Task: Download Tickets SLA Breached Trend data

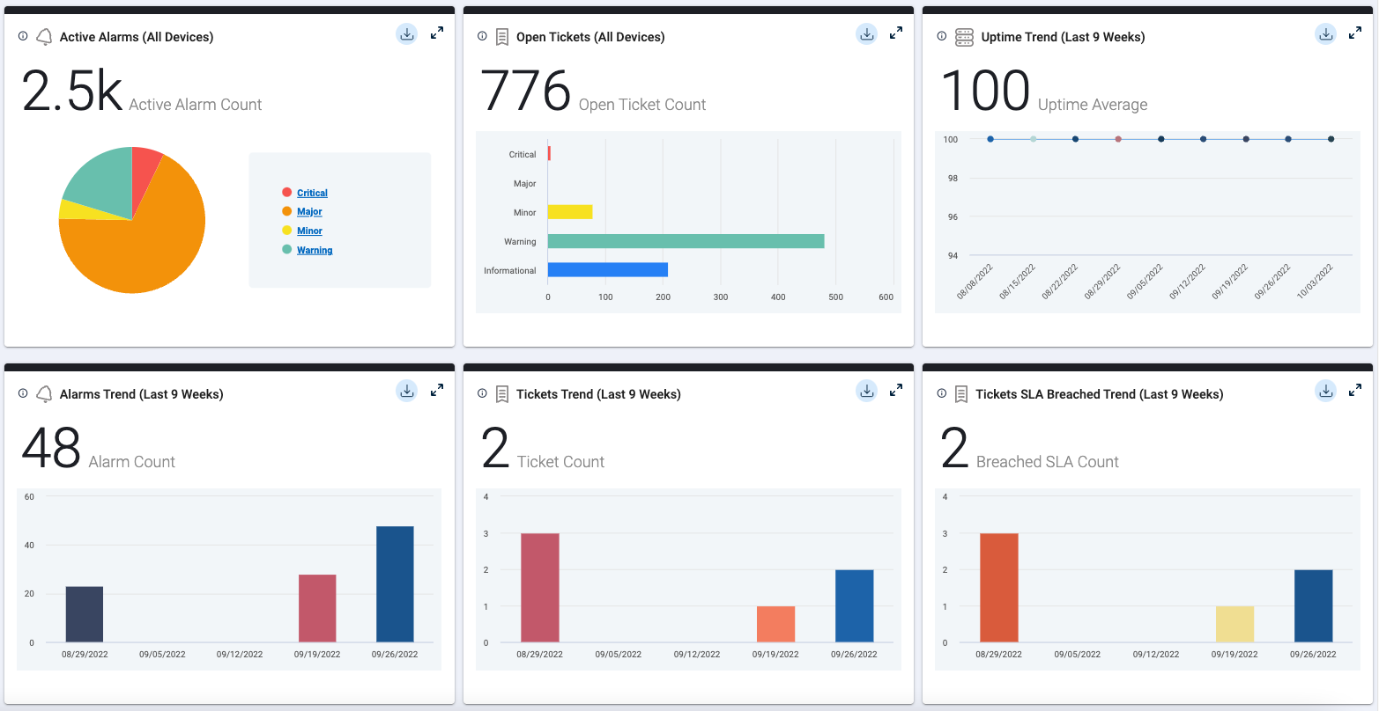Action: (1325, 391)
